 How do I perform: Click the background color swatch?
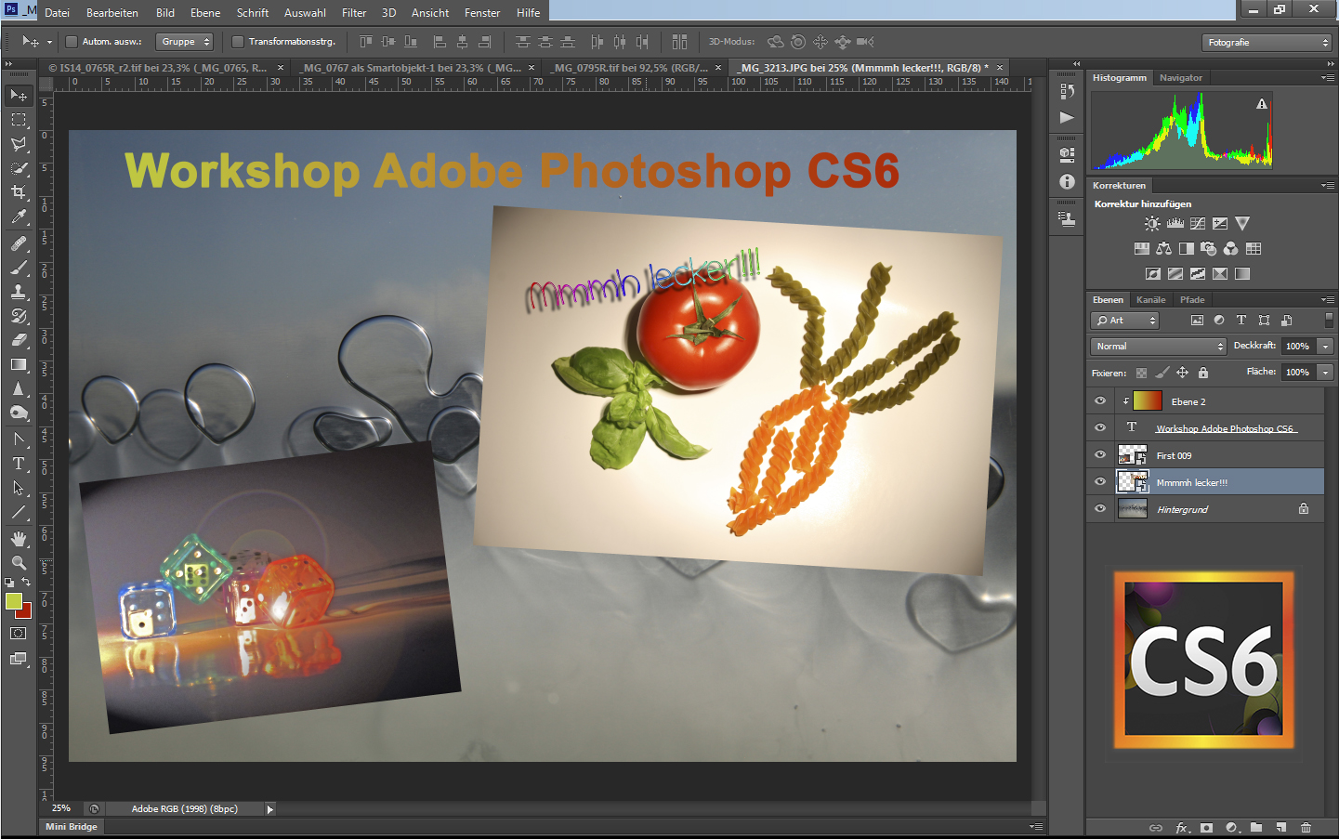click(25, 611)
